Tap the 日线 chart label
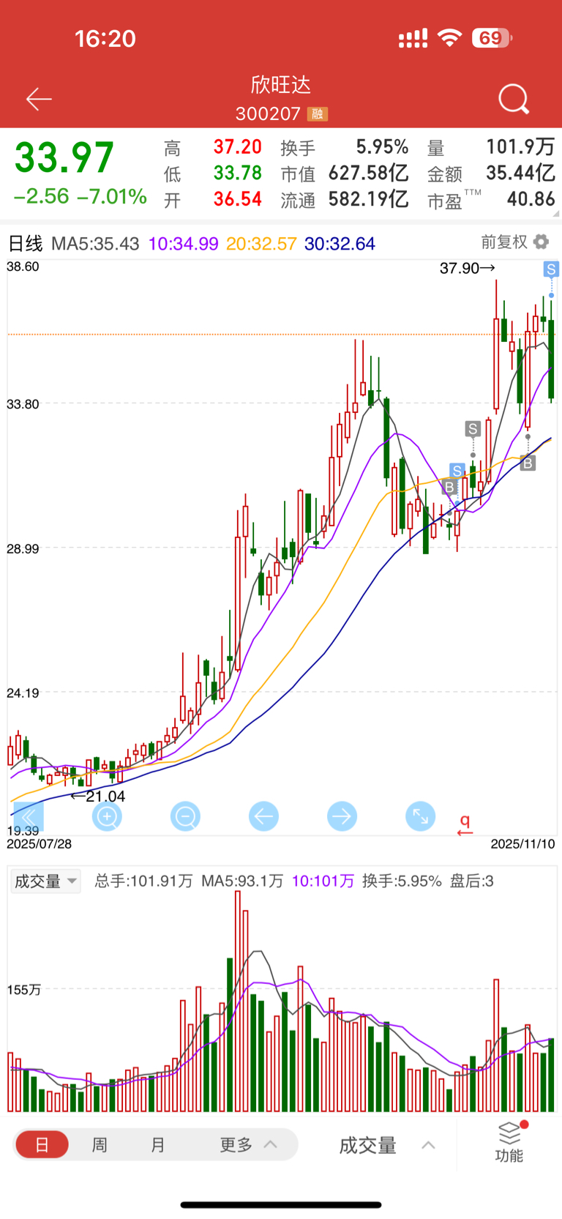 (x=25, y=243)
